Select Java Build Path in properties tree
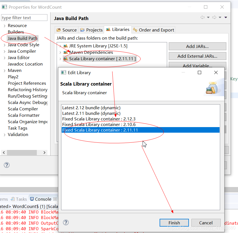 (23, 38)
